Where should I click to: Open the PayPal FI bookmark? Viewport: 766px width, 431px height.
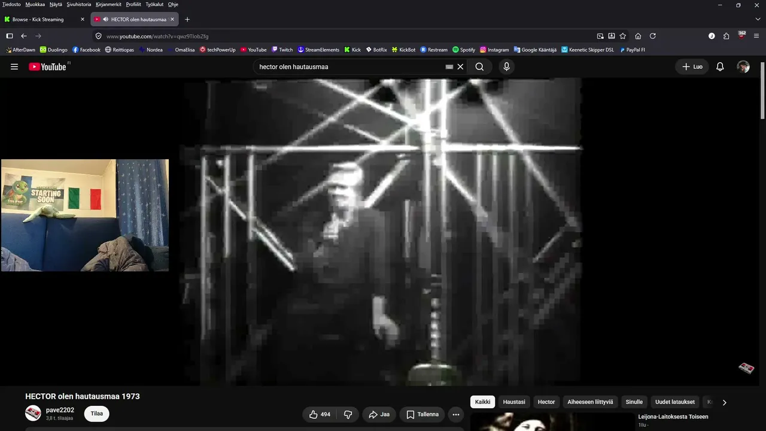pyautogui.click(x=632, y=50)
